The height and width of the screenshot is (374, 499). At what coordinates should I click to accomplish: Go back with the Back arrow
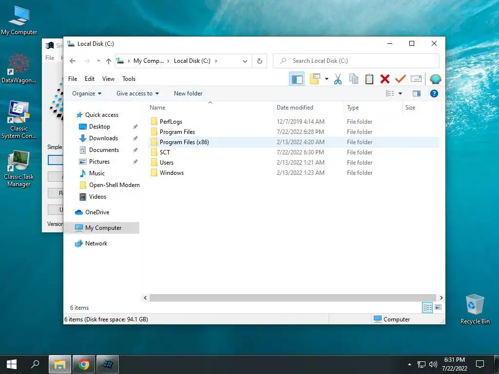(x=73, y=61)
